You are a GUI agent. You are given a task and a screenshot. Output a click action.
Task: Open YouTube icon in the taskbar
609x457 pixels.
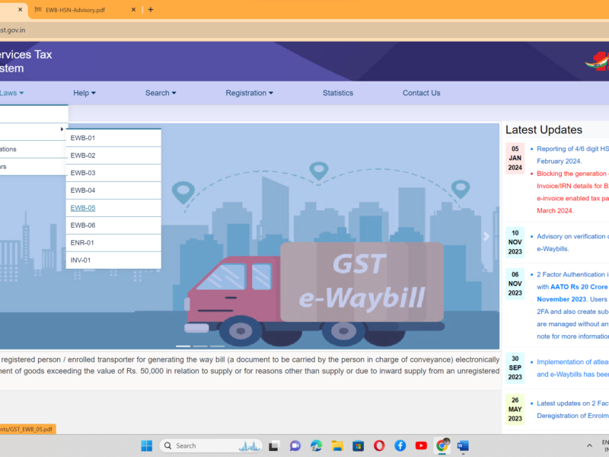tap(421, 446)
